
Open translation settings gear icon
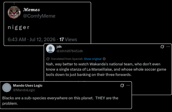(x=104, y=59)
